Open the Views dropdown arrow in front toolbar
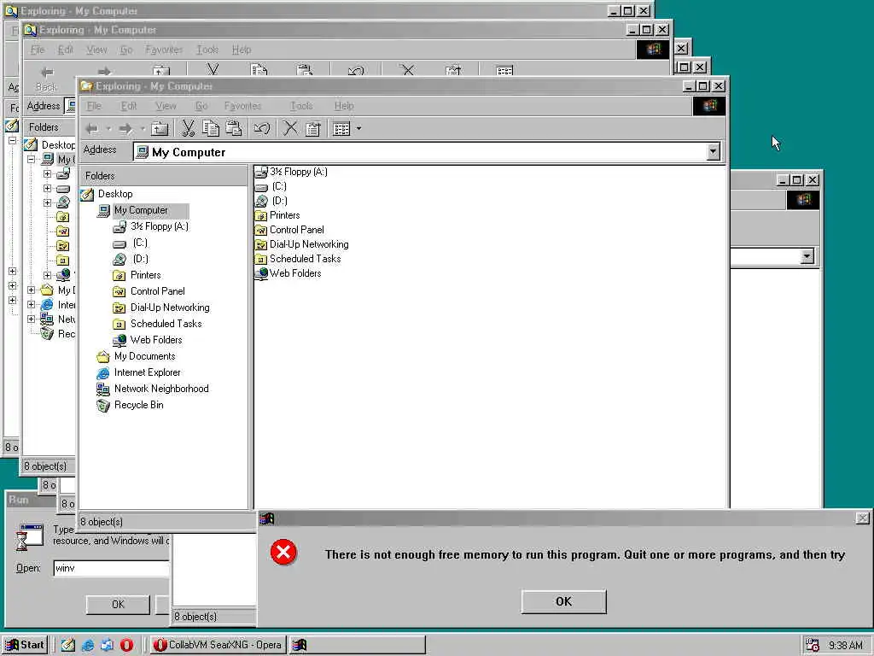Screen dimensions: 874x656 pyautogui.click(x=358, y=129)
